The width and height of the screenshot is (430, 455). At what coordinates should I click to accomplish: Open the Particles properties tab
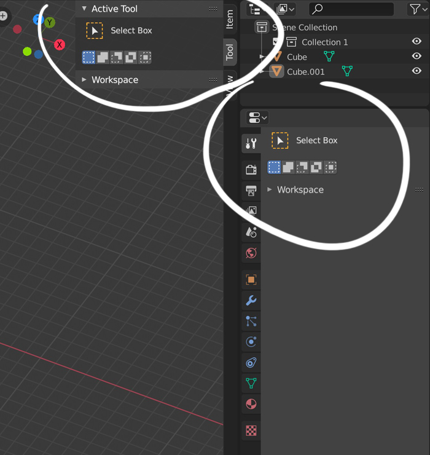pyautogui.click(x=251, y=321)
